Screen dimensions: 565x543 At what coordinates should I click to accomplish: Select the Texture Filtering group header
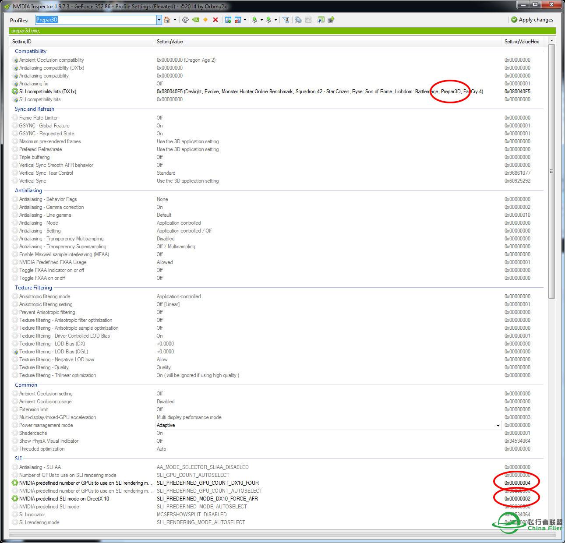coord(33,288)
